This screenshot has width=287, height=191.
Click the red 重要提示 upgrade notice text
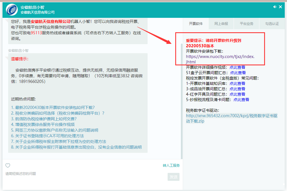point(214,43)
